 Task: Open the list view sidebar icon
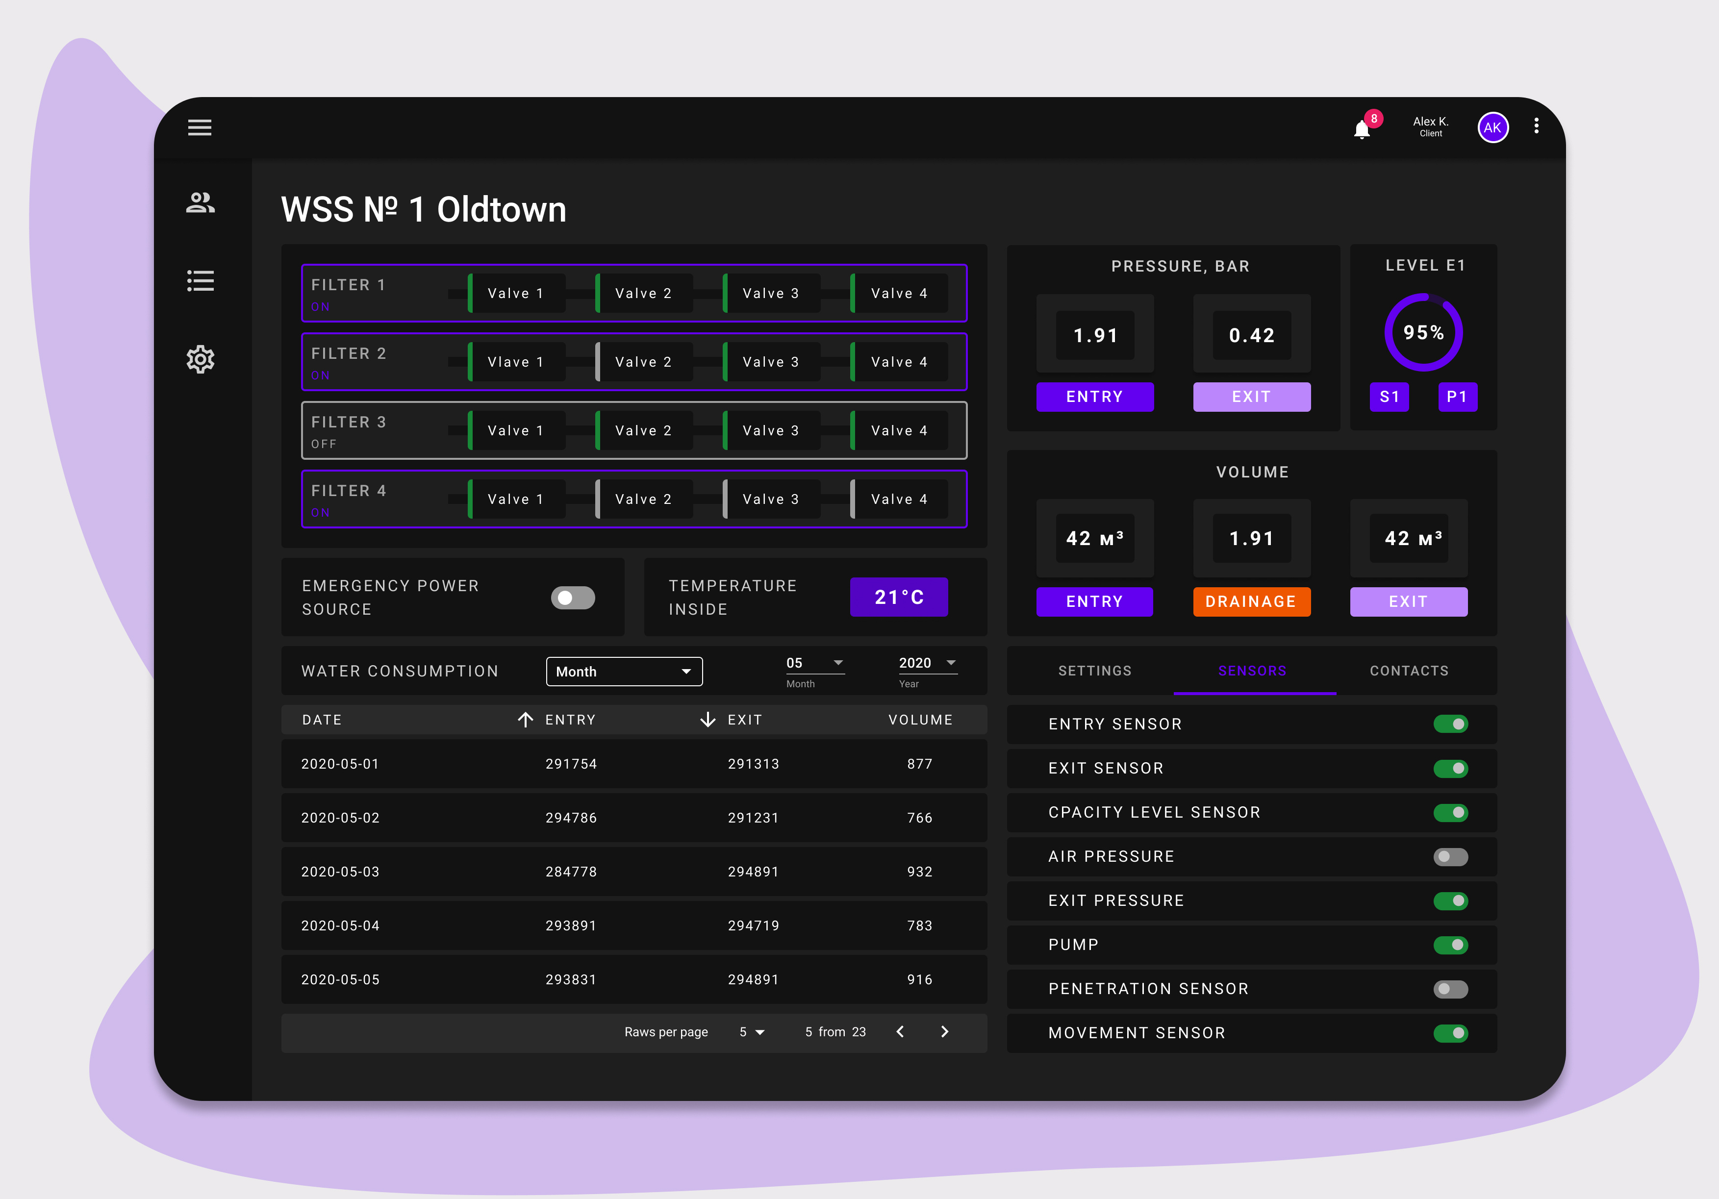pos(200,281)
